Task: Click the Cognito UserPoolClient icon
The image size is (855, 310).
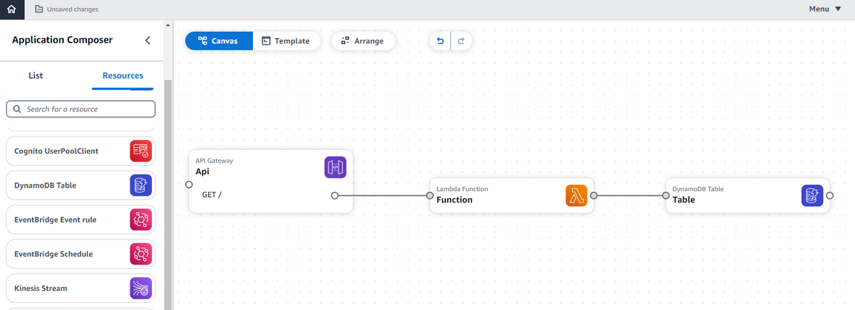Action: coord(141,151)
